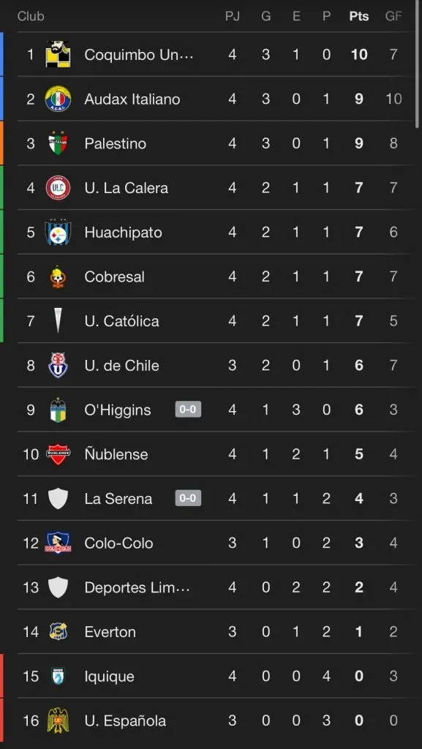Screen dimensions: 422x749
Task: Open the O'Higgins 0-0 live score badge
Action: pyautogui.click(x=188, y=410)
